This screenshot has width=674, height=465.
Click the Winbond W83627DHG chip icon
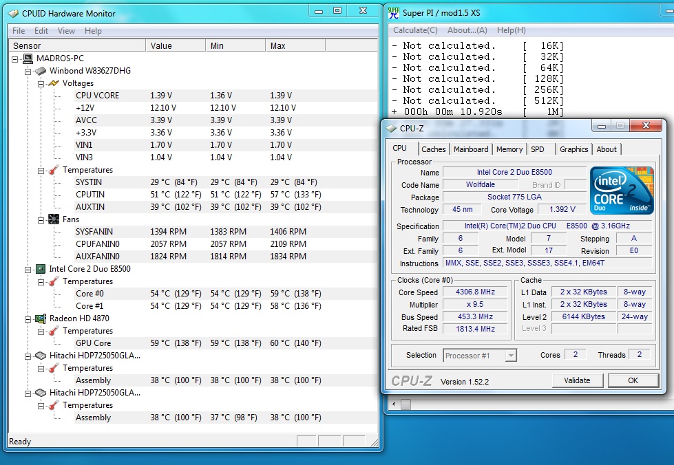[x=41, y=71]
